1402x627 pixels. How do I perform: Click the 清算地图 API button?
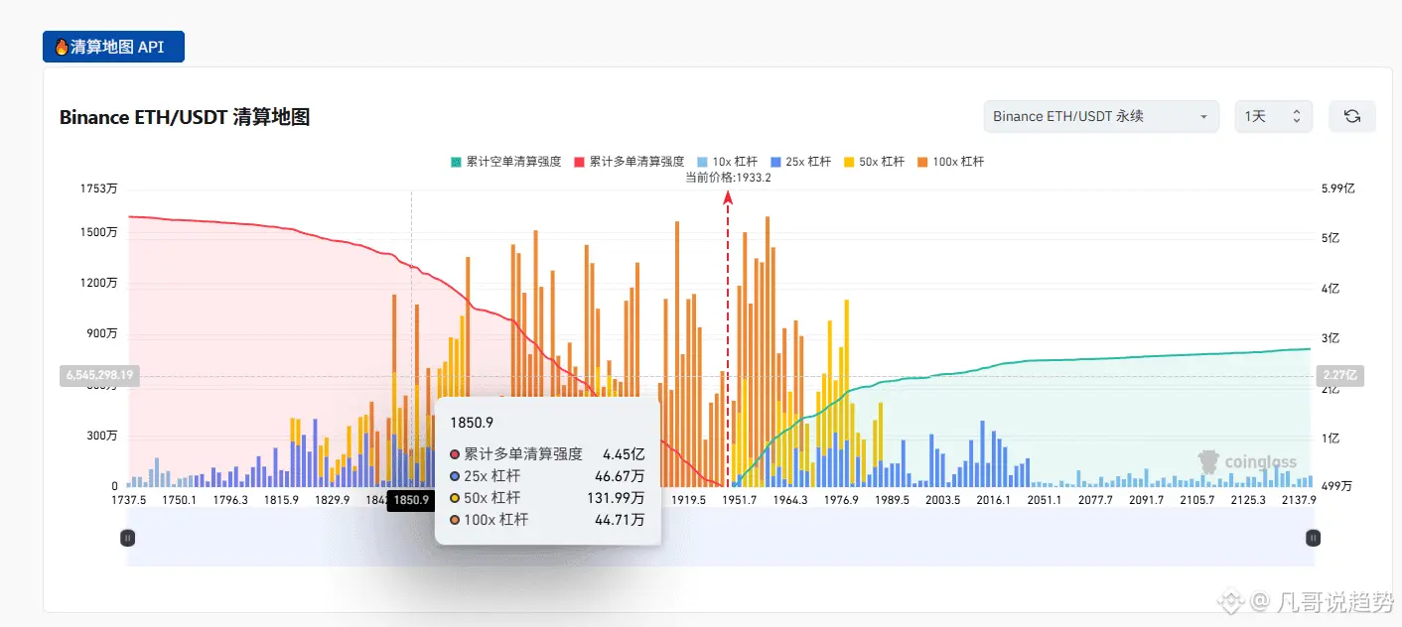pyautogui.click(x=113, y=47)
